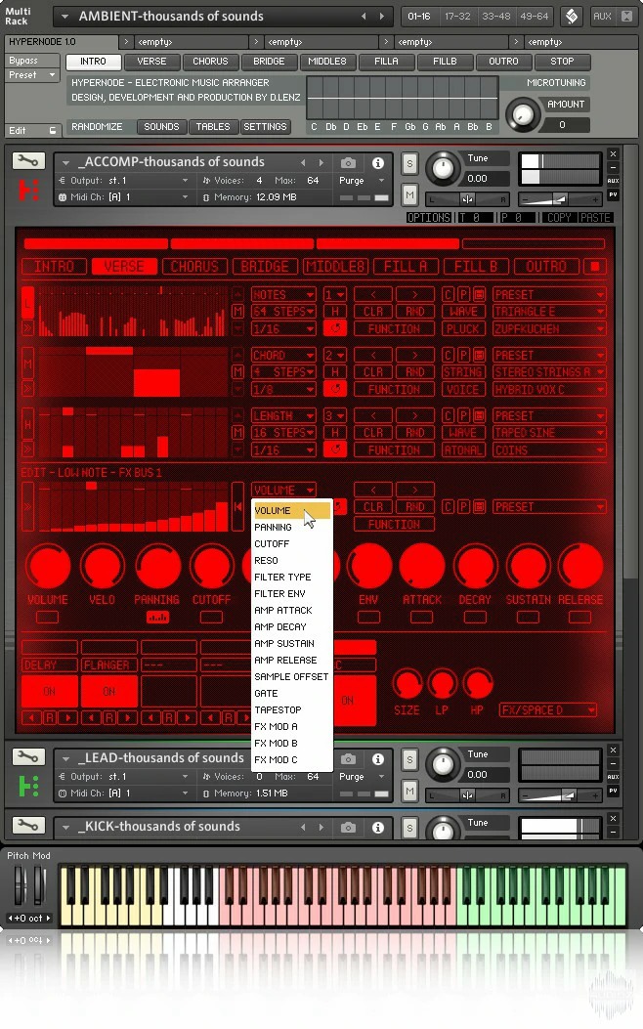Click shift-left arrow in NOTES row

(373, 295)
